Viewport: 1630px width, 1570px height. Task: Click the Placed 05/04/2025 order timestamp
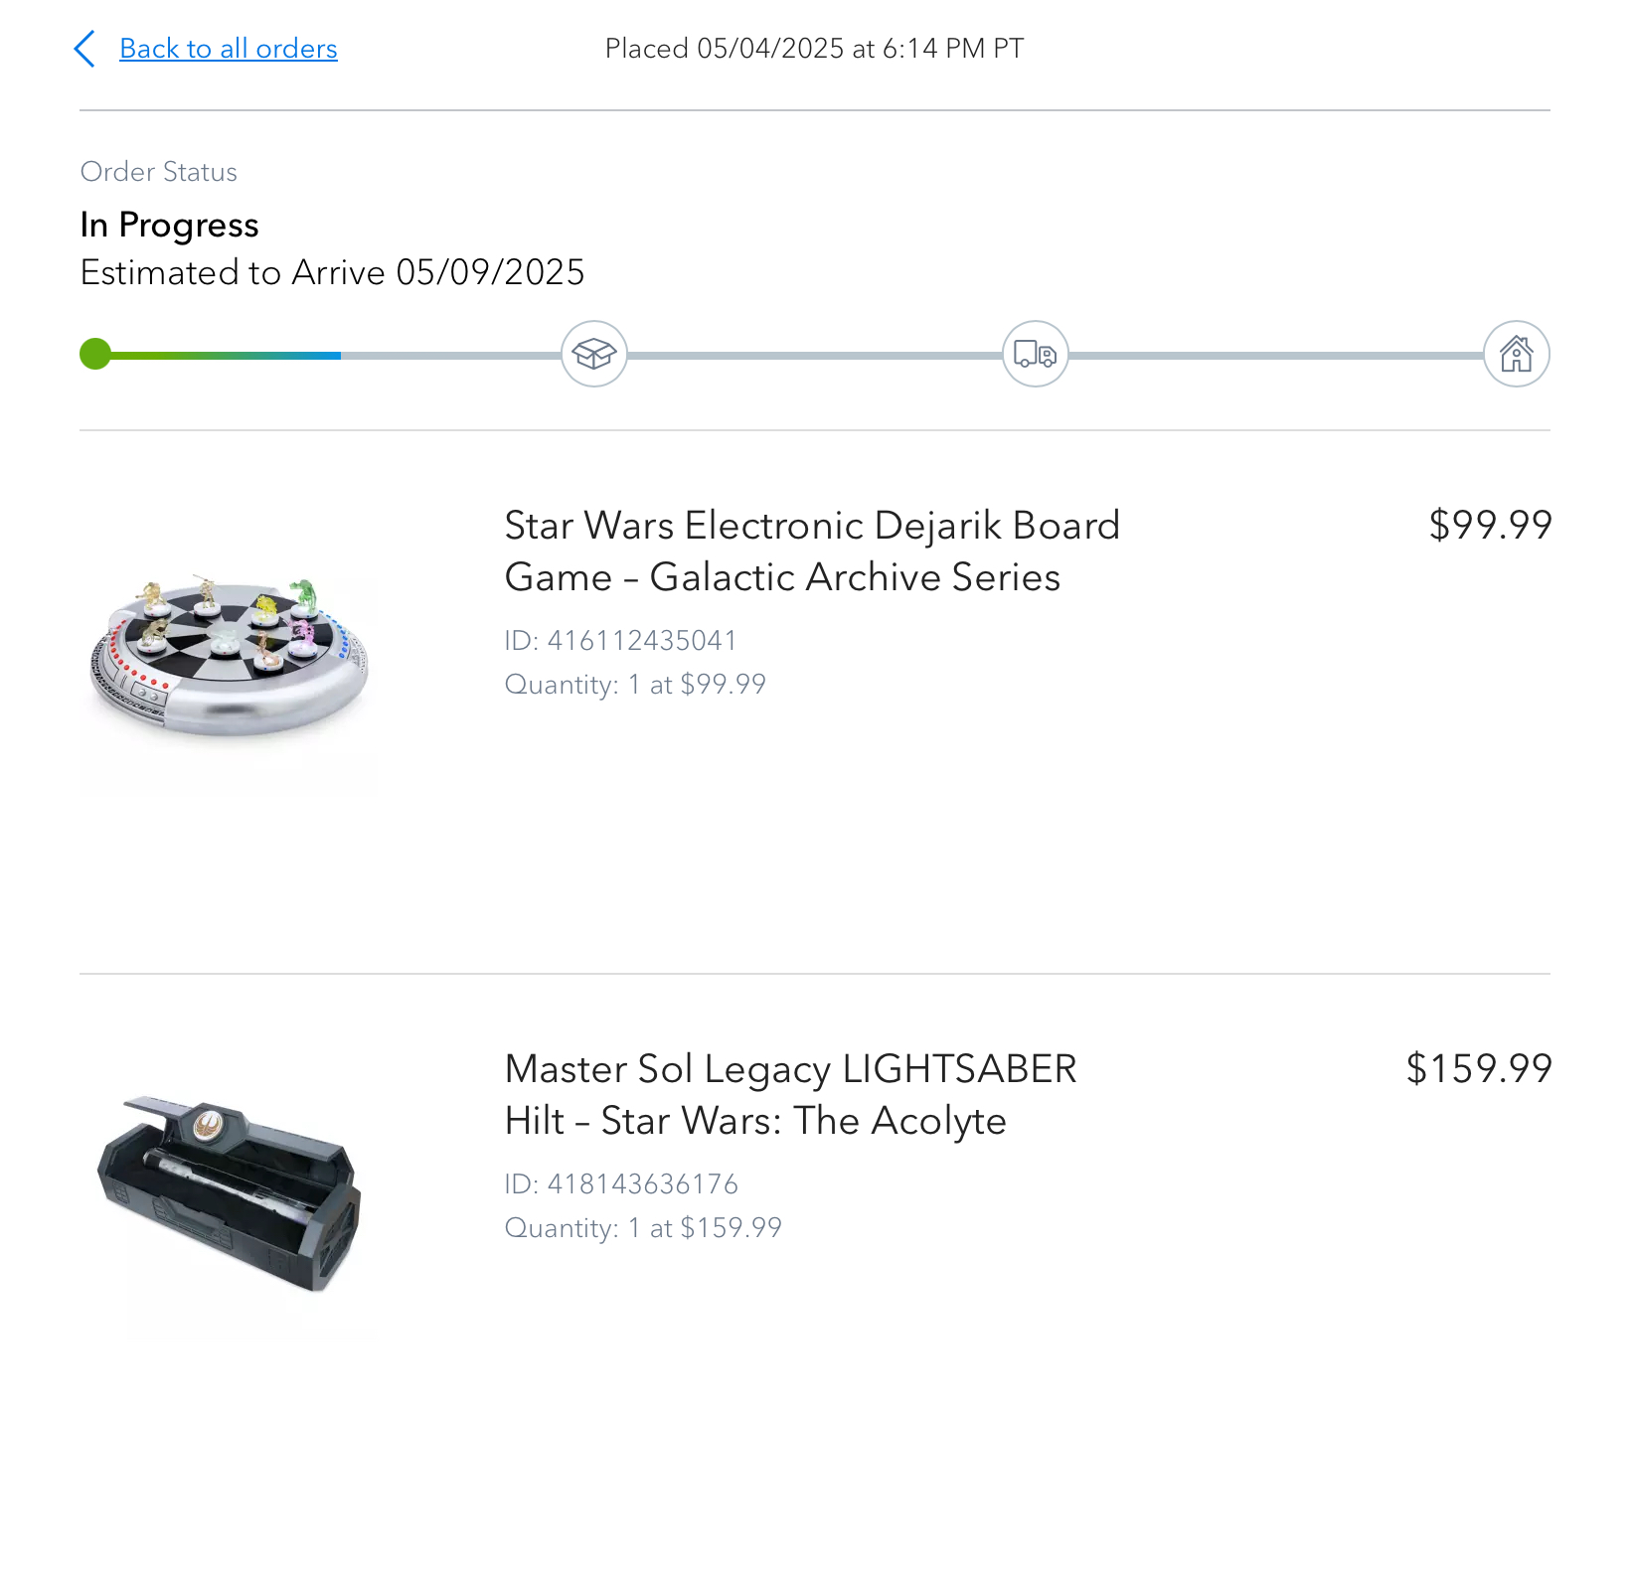pos(814,49)
